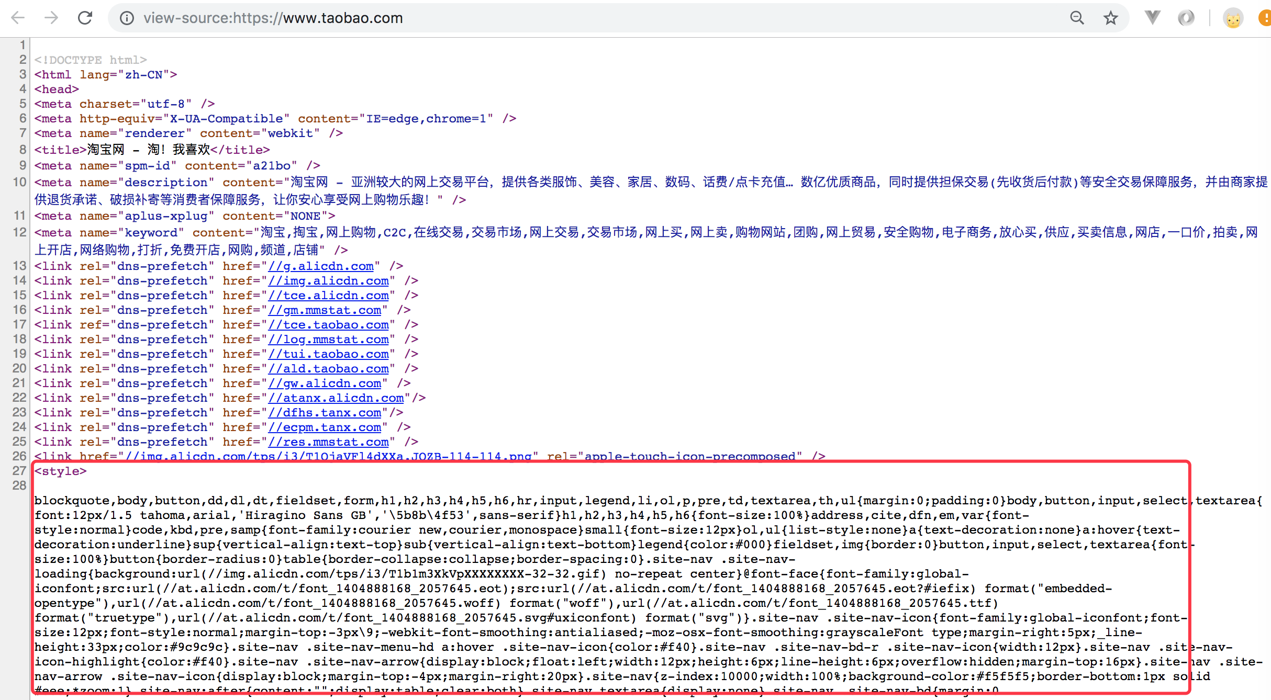Open the //res.mmstat.com link
The height and width of the screenshot is (700, 1271).
point(329,442)
